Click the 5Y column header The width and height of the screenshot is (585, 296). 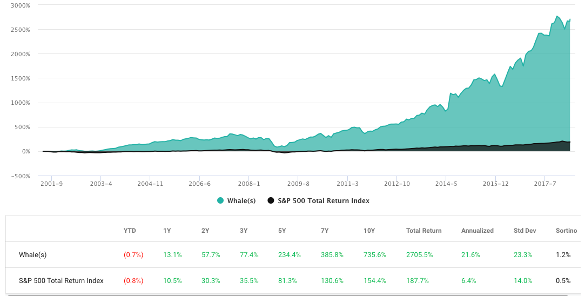tap(283, 231)
